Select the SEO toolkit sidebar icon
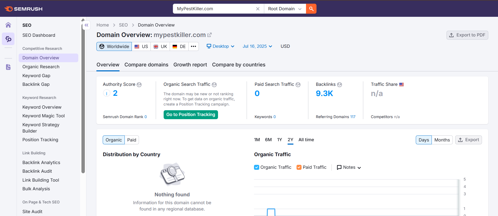 (8, 39)
